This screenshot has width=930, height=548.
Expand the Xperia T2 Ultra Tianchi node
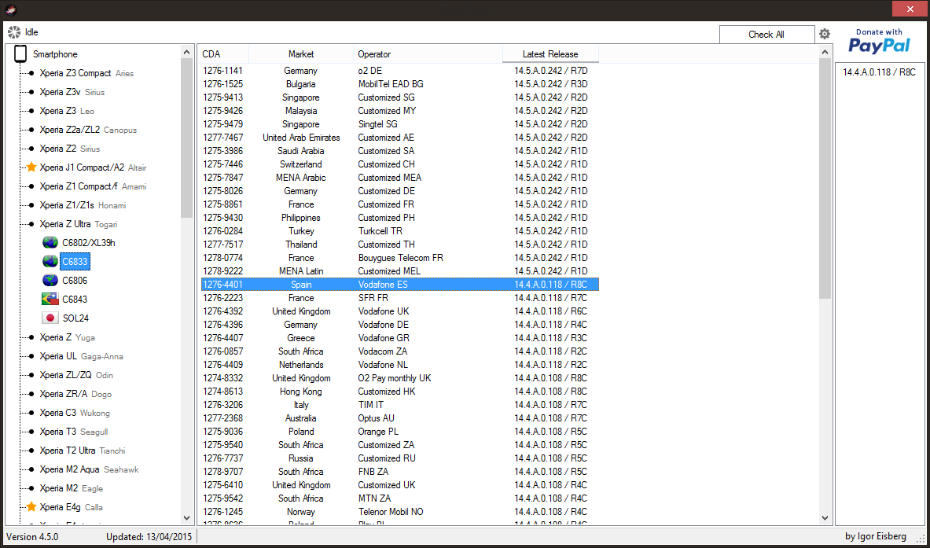[30, 451]
